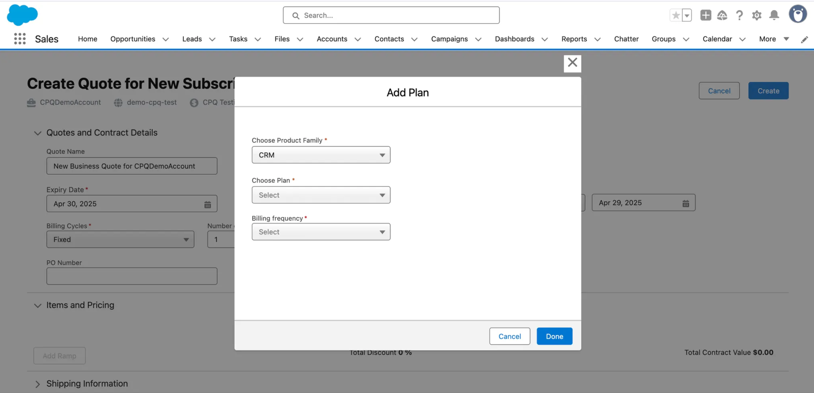Open Setup using the gear icon

[x=756, y=15]
